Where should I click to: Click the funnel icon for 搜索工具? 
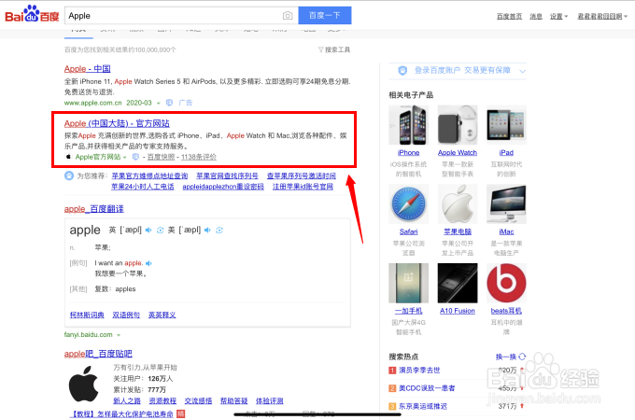[x=320, y=49]
